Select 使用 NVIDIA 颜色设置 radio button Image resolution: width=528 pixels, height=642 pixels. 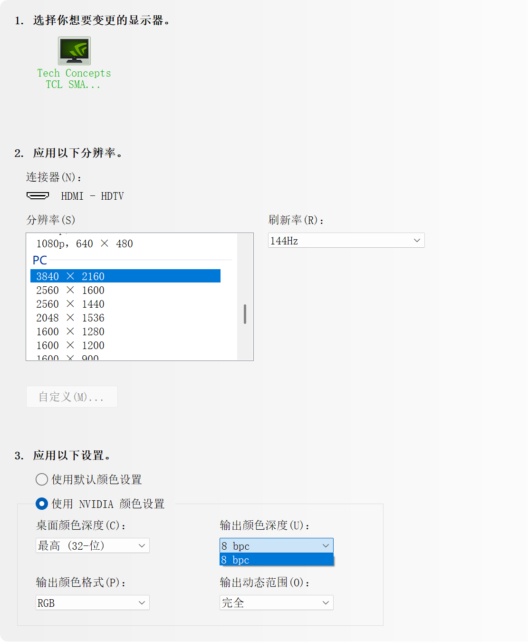click(x=41, y=504)
